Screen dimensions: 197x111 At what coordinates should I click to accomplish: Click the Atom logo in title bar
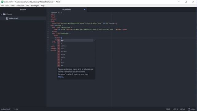tap(2, 2)
